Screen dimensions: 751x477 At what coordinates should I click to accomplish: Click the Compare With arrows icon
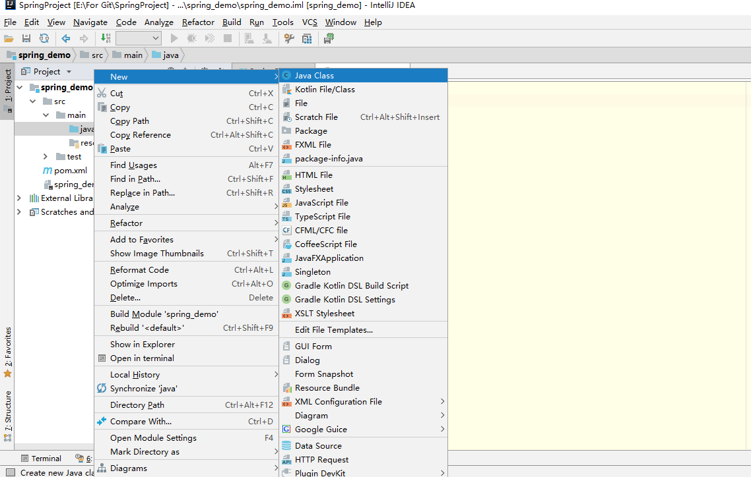(x=102, y=422)
